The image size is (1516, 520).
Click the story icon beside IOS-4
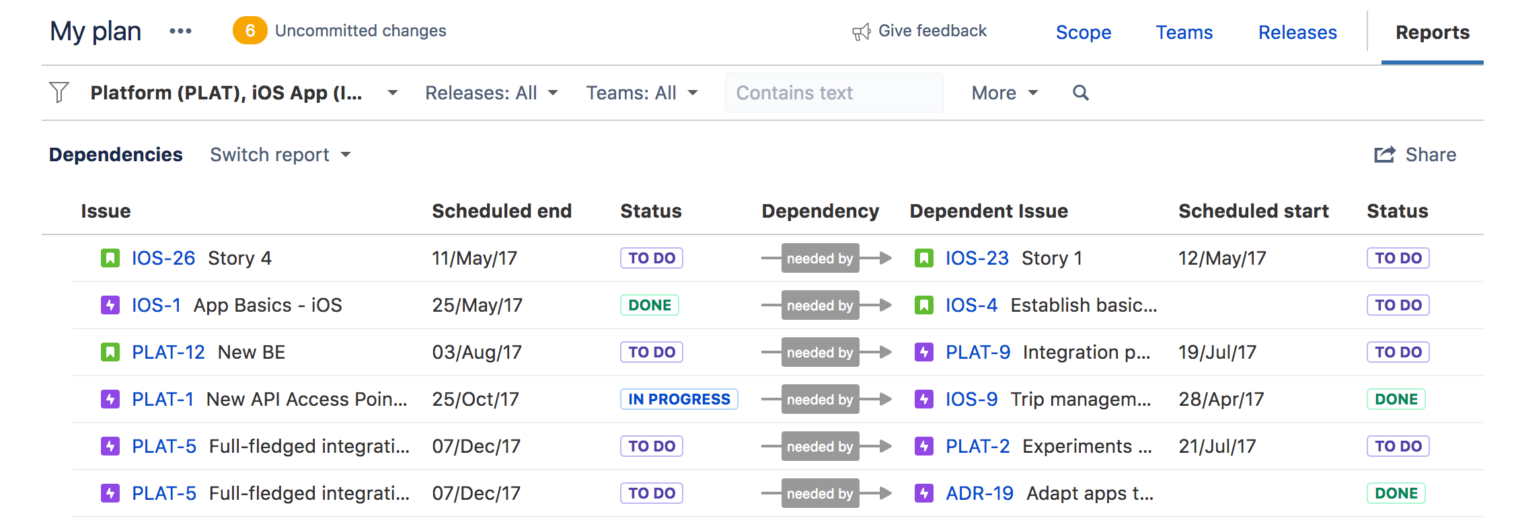[924, 305]
